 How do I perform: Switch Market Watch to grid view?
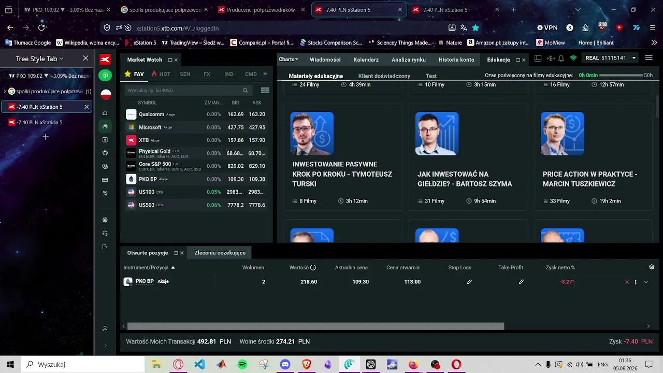click(x=265, y=91)
